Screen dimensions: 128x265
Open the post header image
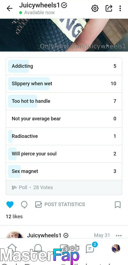[64, 35]
